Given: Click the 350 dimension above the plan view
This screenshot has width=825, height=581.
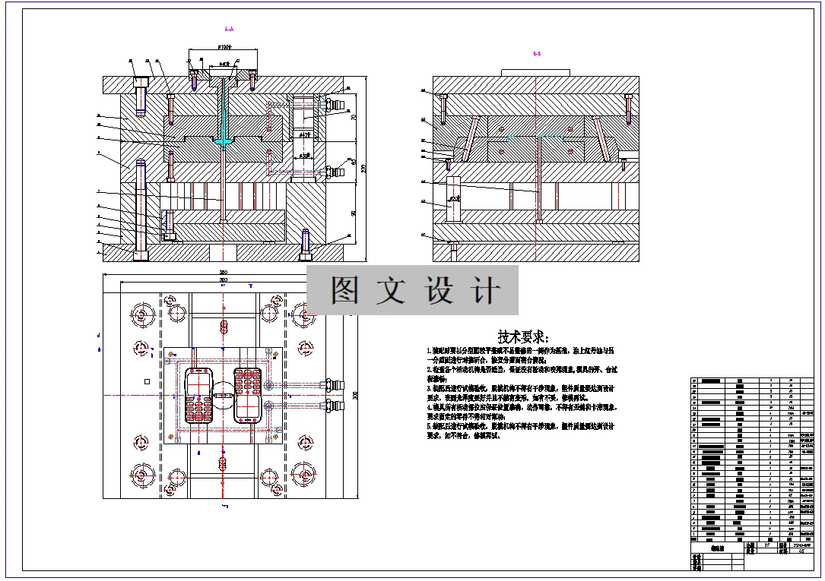Looking at the screenshot, I should [224, 273].
